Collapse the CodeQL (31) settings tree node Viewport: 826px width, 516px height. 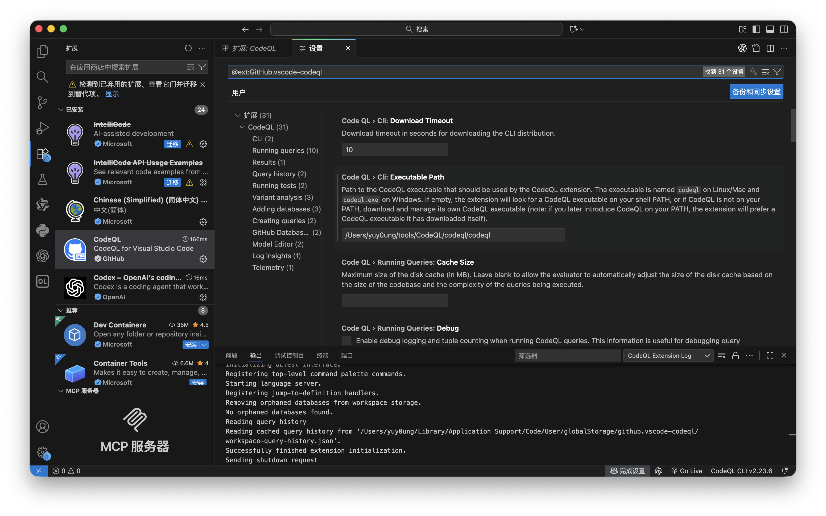[242, 127]
